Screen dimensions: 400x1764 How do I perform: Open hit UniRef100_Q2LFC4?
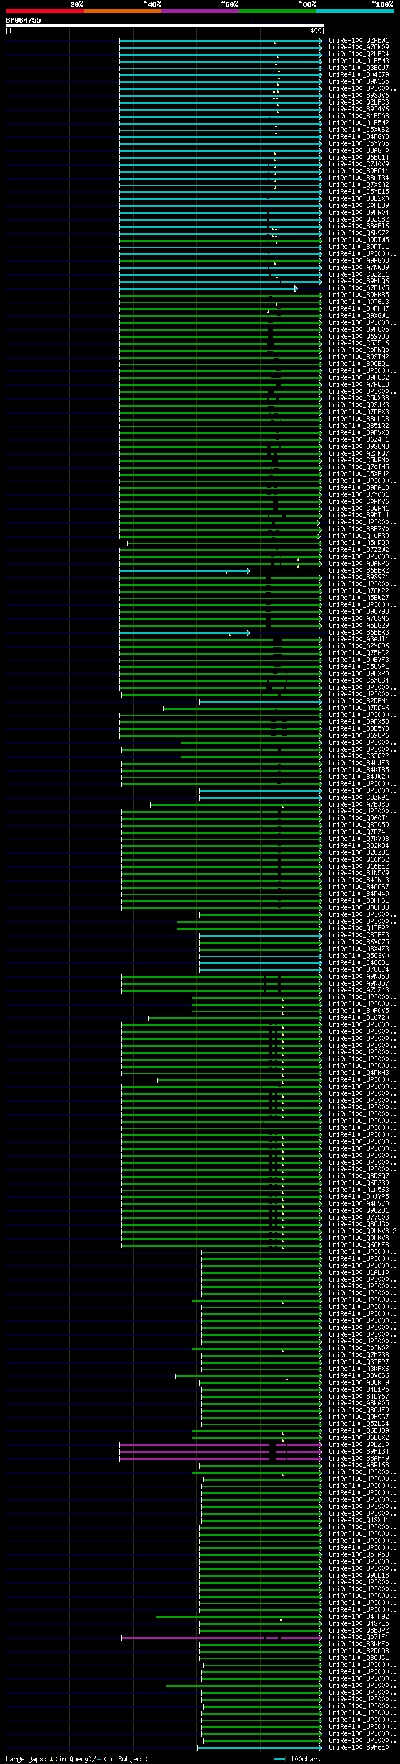(x=358, y=54)
